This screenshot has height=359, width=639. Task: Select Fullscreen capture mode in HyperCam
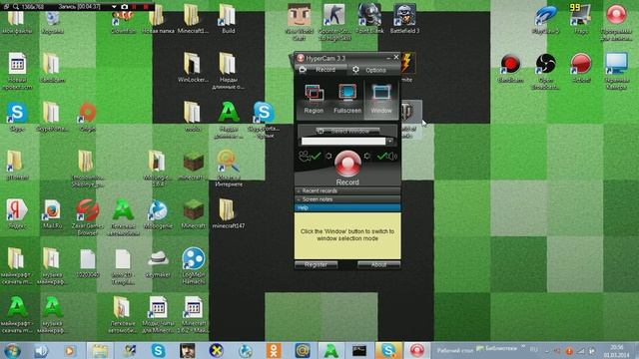[x=347, y=99]
